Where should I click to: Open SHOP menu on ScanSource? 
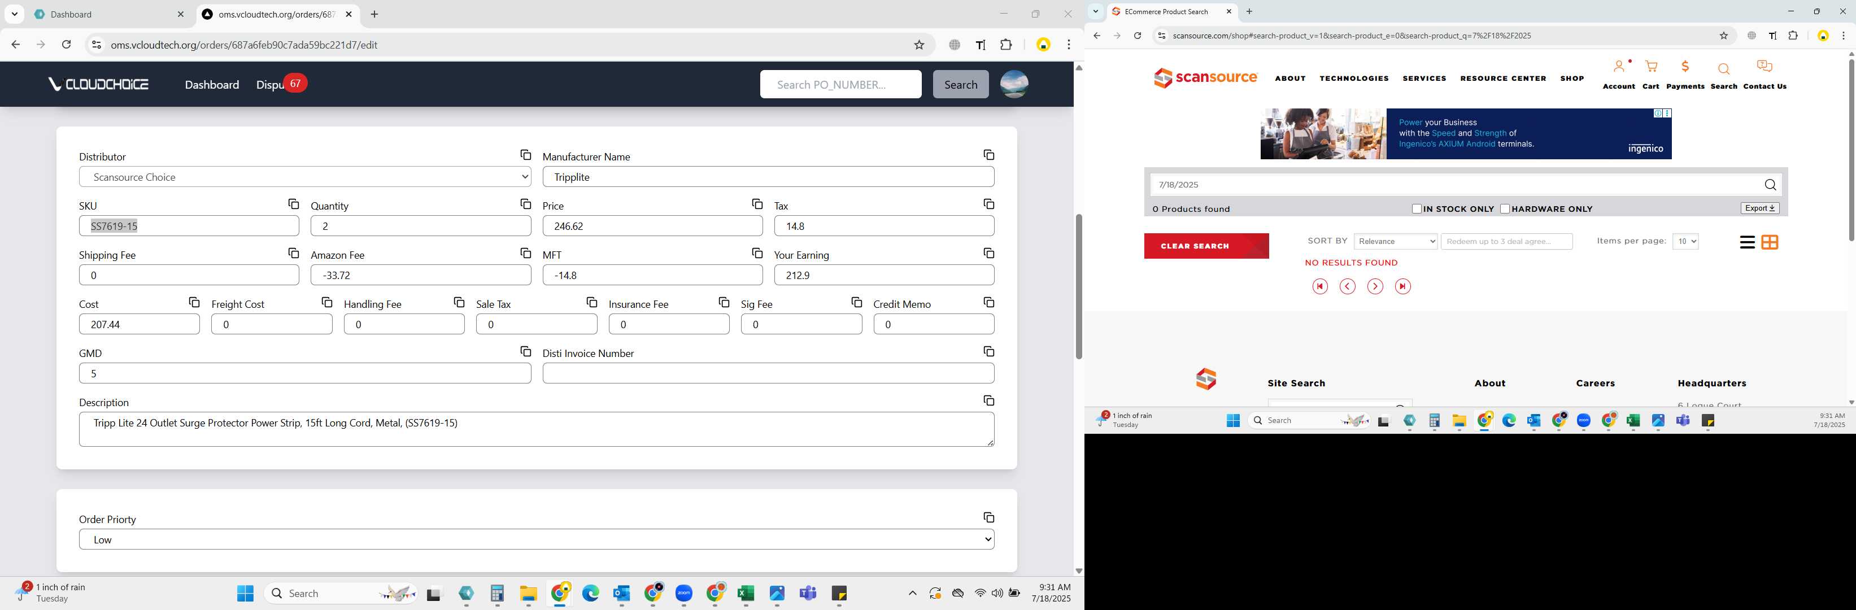tap(1572, 79)
